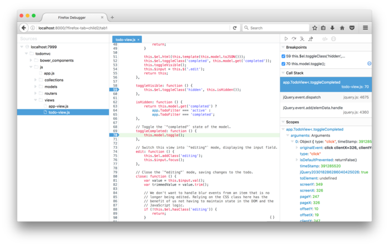
Task: Open the Firefox downloads arrow icon
Action: click(x=332, y=28)
